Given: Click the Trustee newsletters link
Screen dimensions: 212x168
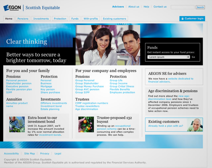Looking at the screenshot, I should coord(87,106).
